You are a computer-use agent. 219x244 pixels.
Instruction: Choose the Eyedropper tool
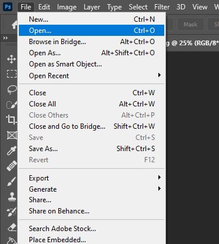coord(12,151)
